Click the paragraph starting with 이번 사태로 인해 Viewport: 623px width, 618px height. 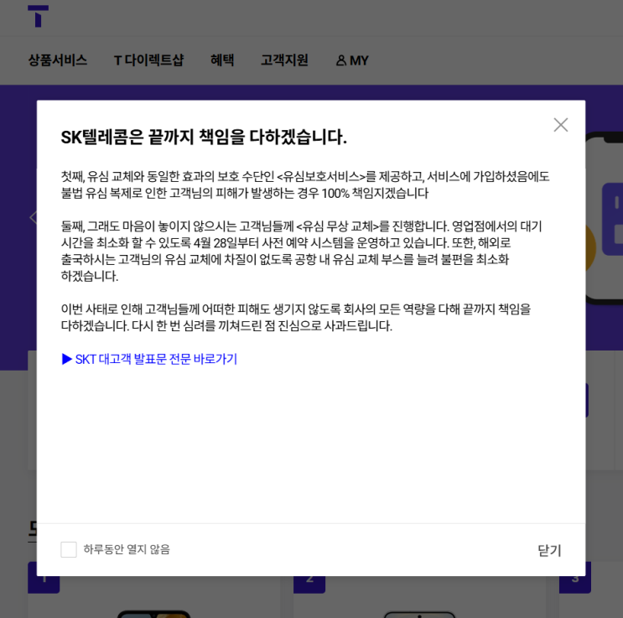click(296, 317)
